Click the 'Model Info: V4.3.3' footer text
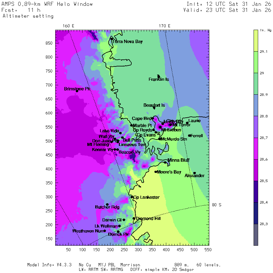This screenshot has width=273, height=273. pos(49,265)
